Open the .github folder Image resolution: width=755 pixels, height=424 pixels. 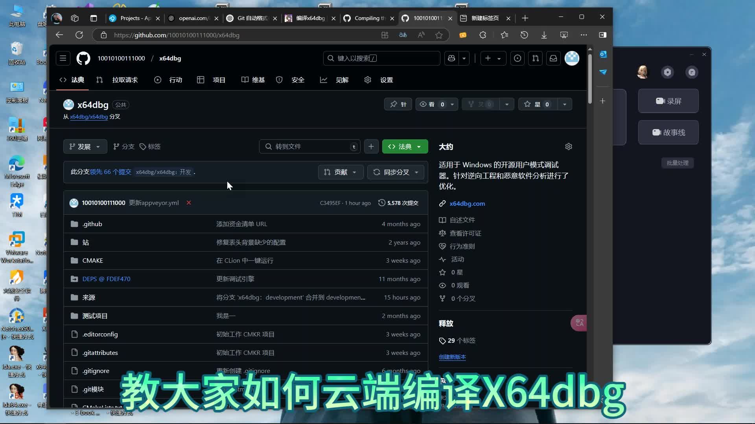click(x=92, y=224)
